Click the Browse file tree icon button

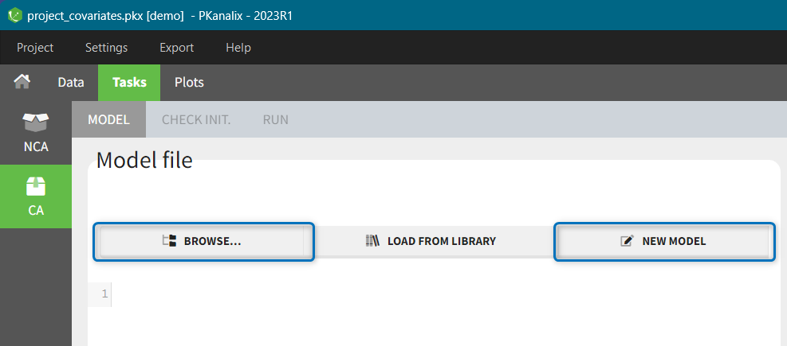(x=169, y=241)
